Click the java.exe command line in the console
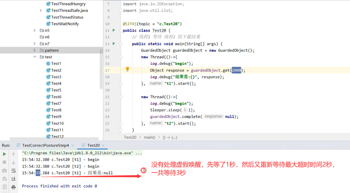This screenshot has height=193, width=350. tap(82, 153)
